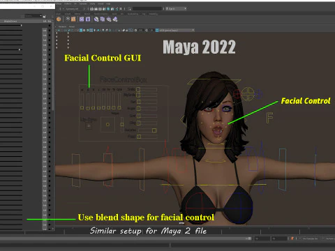Open the Help menu in Maya
The image size is (335, 251).
[x=108, y=4]
